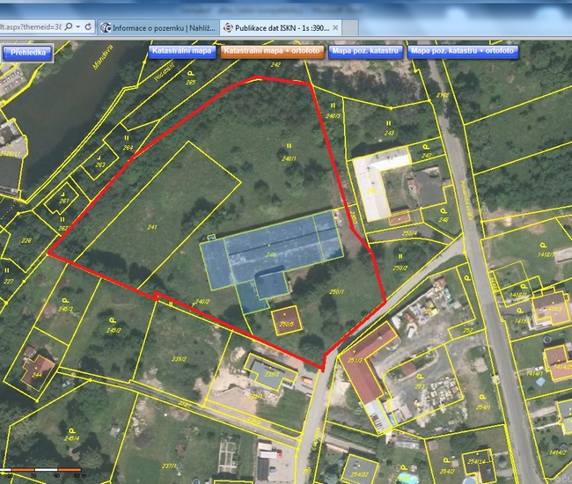Switch to Katastrální mapa layer

182,52
